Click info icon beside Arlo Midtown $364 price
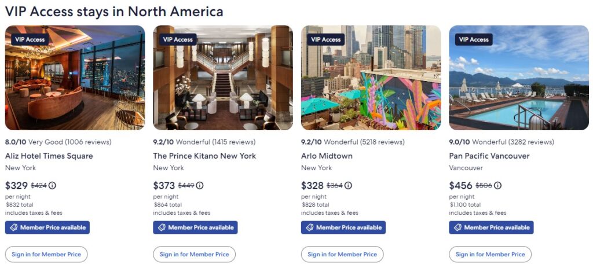This screenshot has height=268, width=593. [348, 186]
